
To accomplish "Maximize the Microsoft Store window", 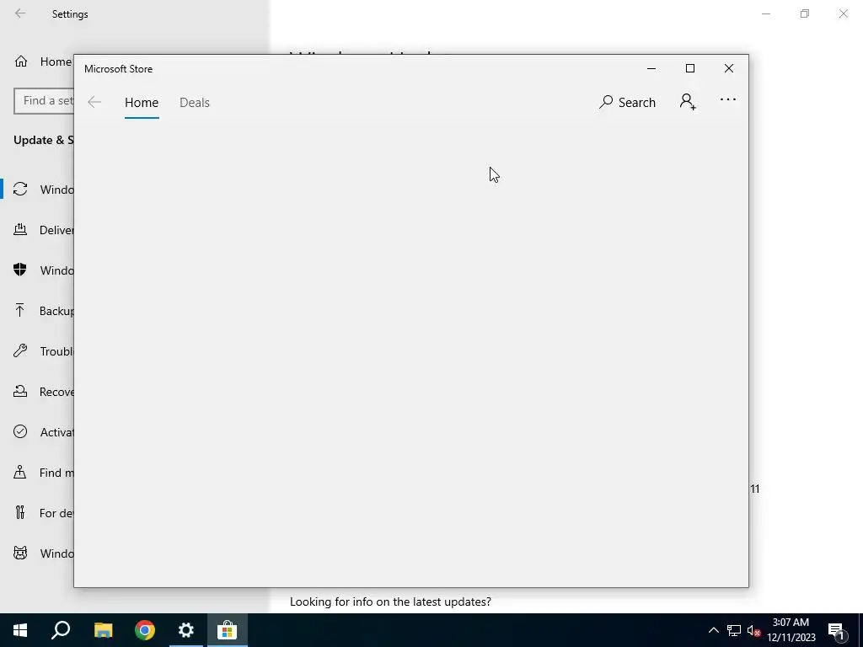I will (690, 68).
